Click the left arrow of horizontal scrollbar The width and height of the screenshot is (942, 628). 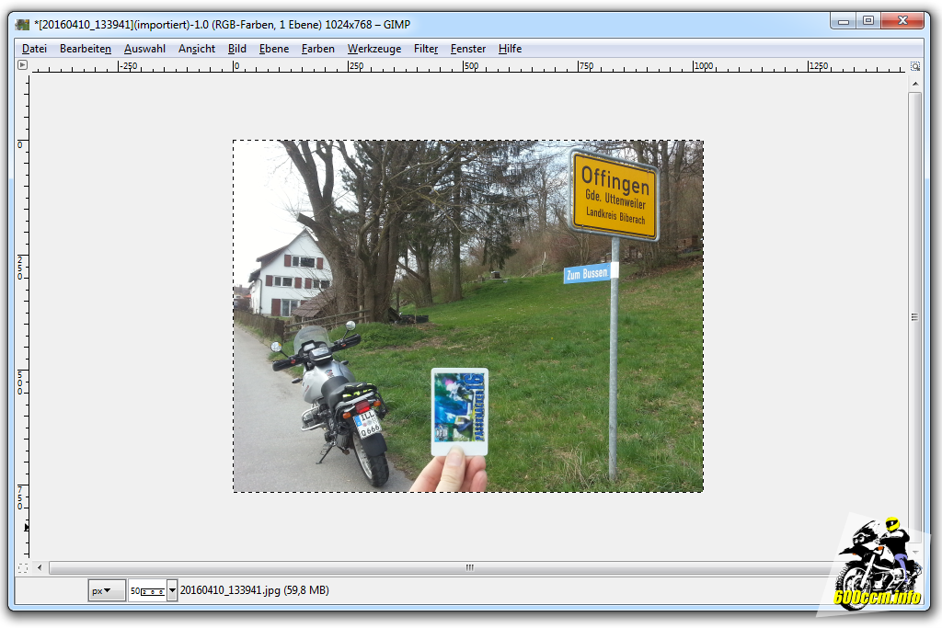pos(40,567)
